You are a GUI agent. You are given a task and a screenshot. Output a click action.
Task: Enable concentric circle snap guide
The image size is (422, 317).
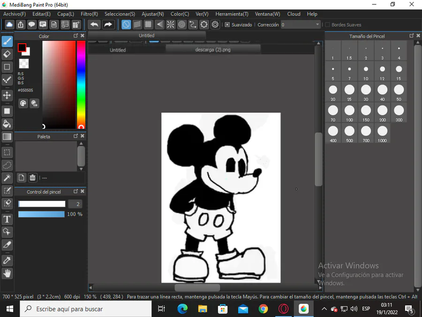(x=182, y=24)
